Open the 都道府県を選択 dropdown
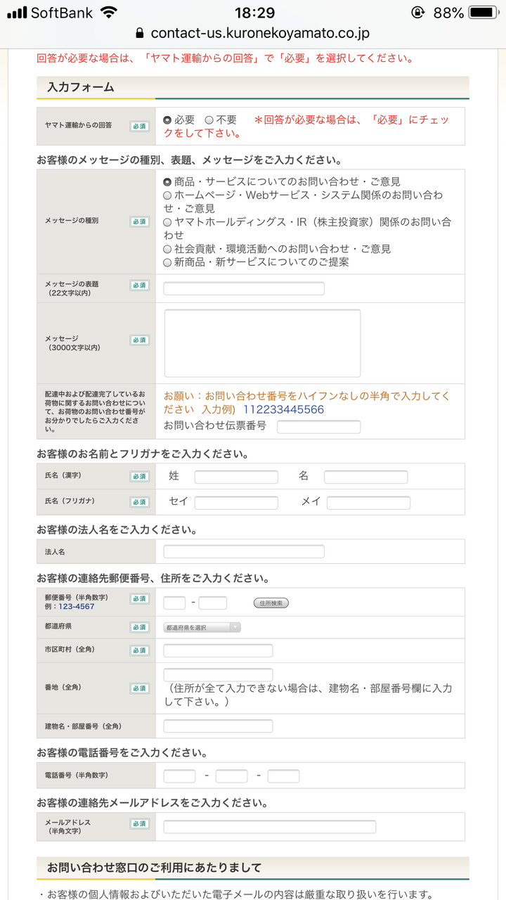 pyautogui.click(x=202, y=627)
